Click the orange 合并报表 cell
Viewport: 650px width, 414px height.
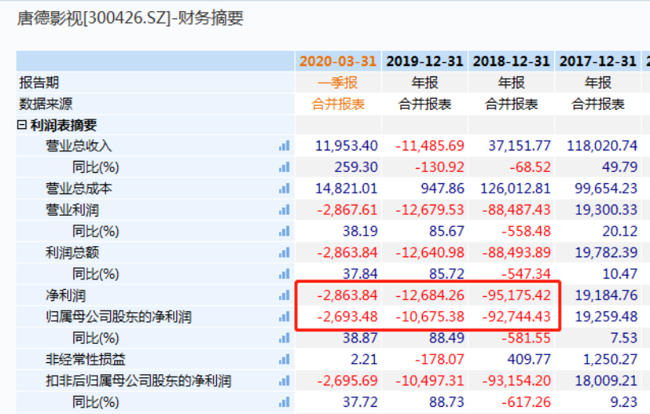pos(338,103)
